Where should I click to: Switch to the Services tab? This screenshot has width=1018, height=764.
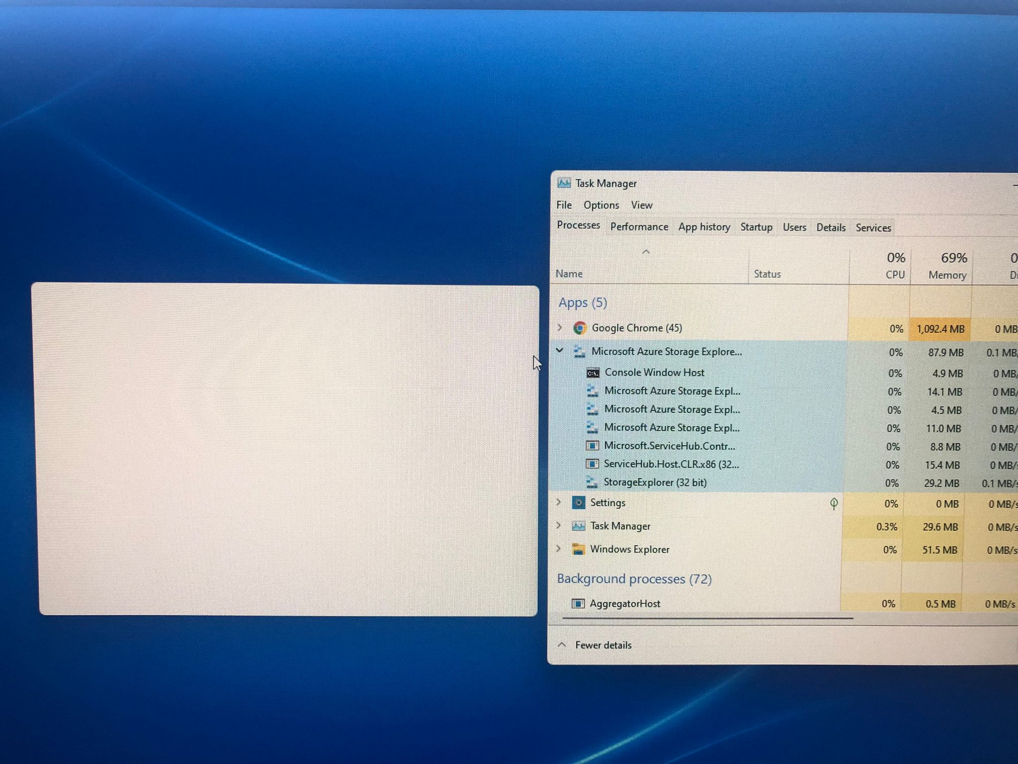[873, 228]
